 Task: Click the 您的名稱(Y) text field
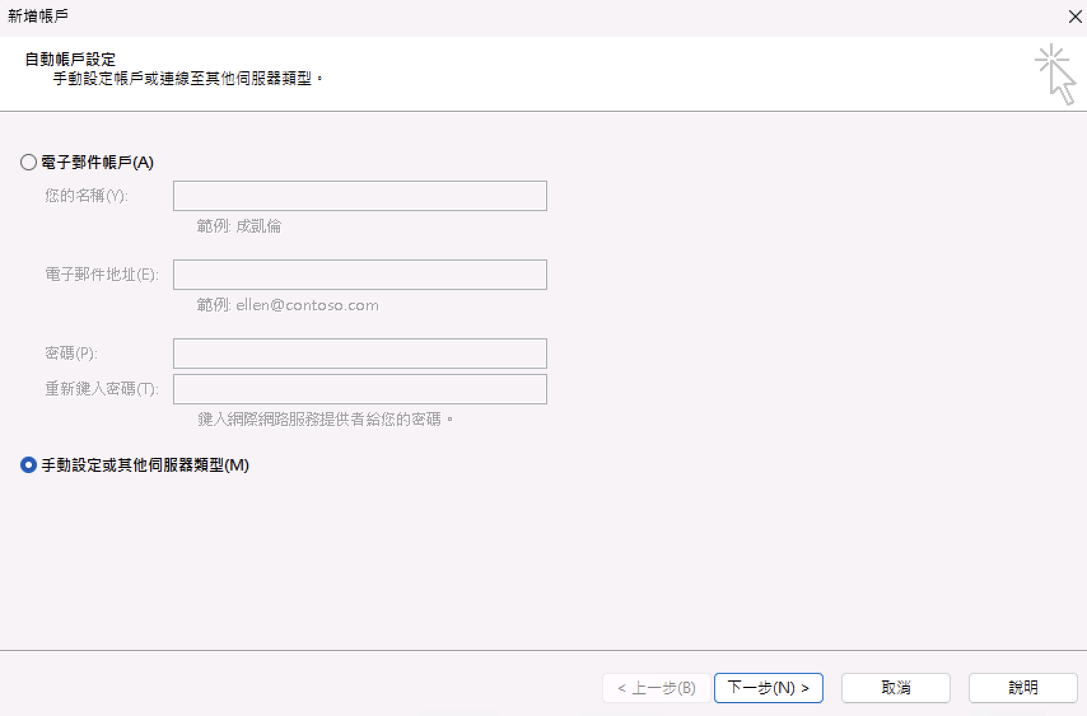click(x=360, y=196)
